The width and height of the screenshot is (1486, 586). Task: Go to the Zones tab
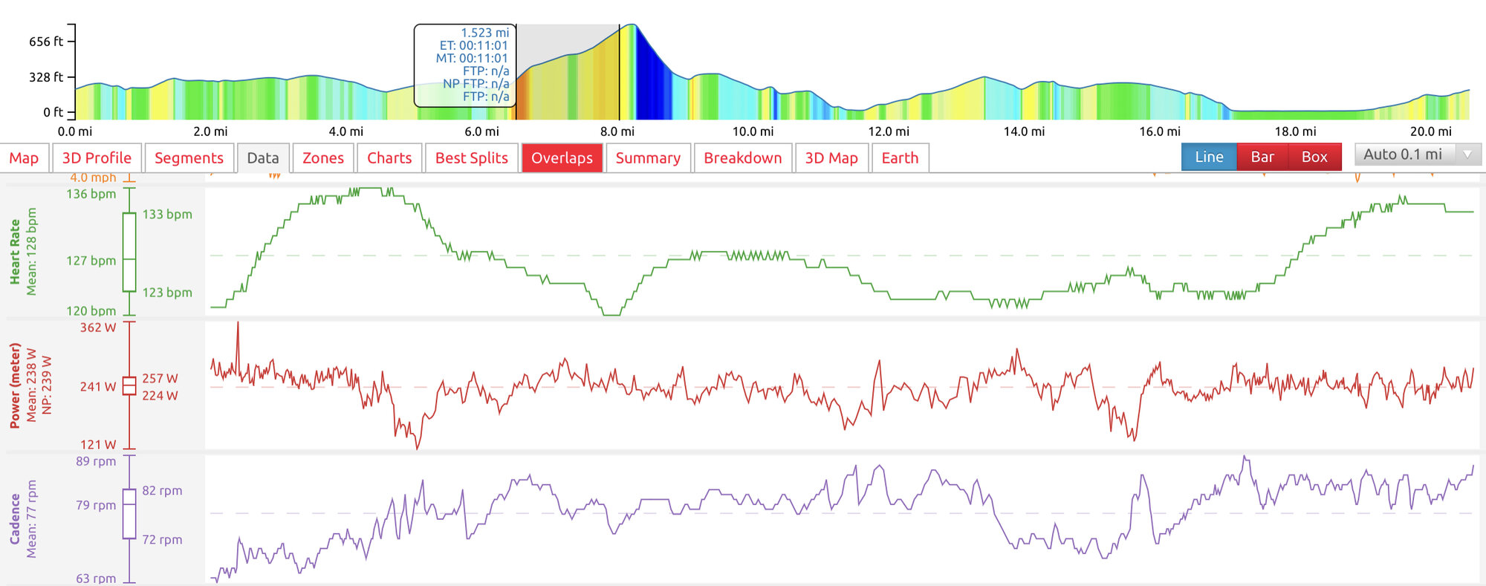322,158
